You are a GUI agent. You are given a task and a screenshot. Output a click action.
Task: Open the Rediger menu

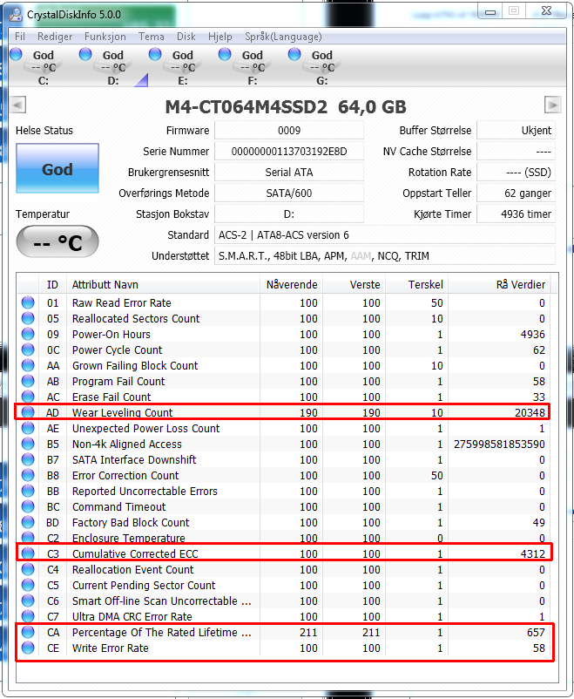55,37
